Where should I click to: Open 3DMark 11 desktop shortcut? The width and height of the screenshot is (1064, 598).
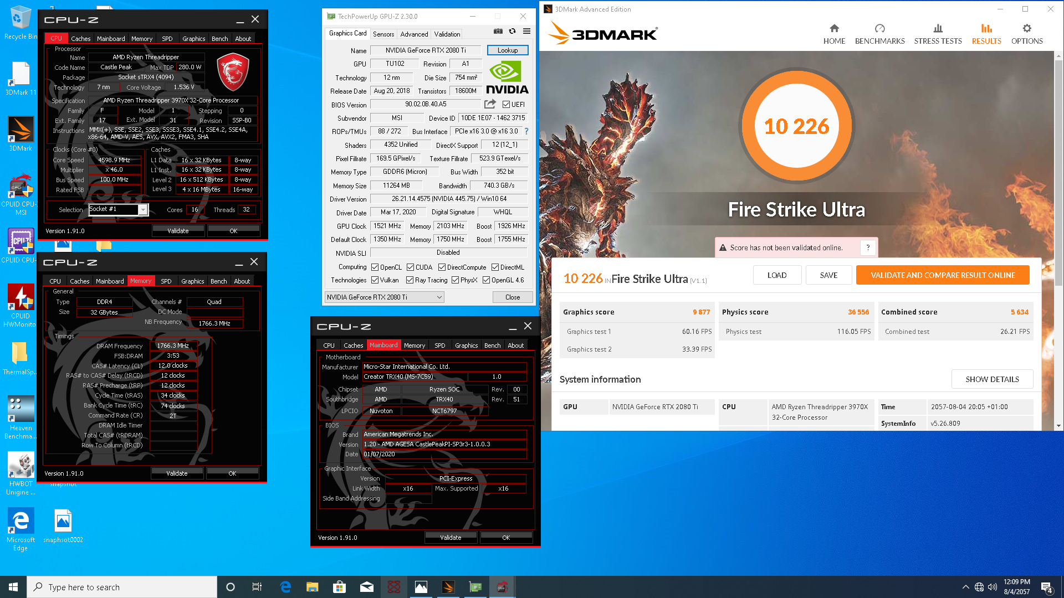coord(21,79)
